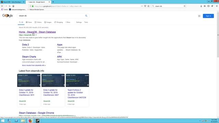Open Steam from the taskbar
Viewport: 219px width, 123px height.
pyautogui.click(x=37, y=121)
